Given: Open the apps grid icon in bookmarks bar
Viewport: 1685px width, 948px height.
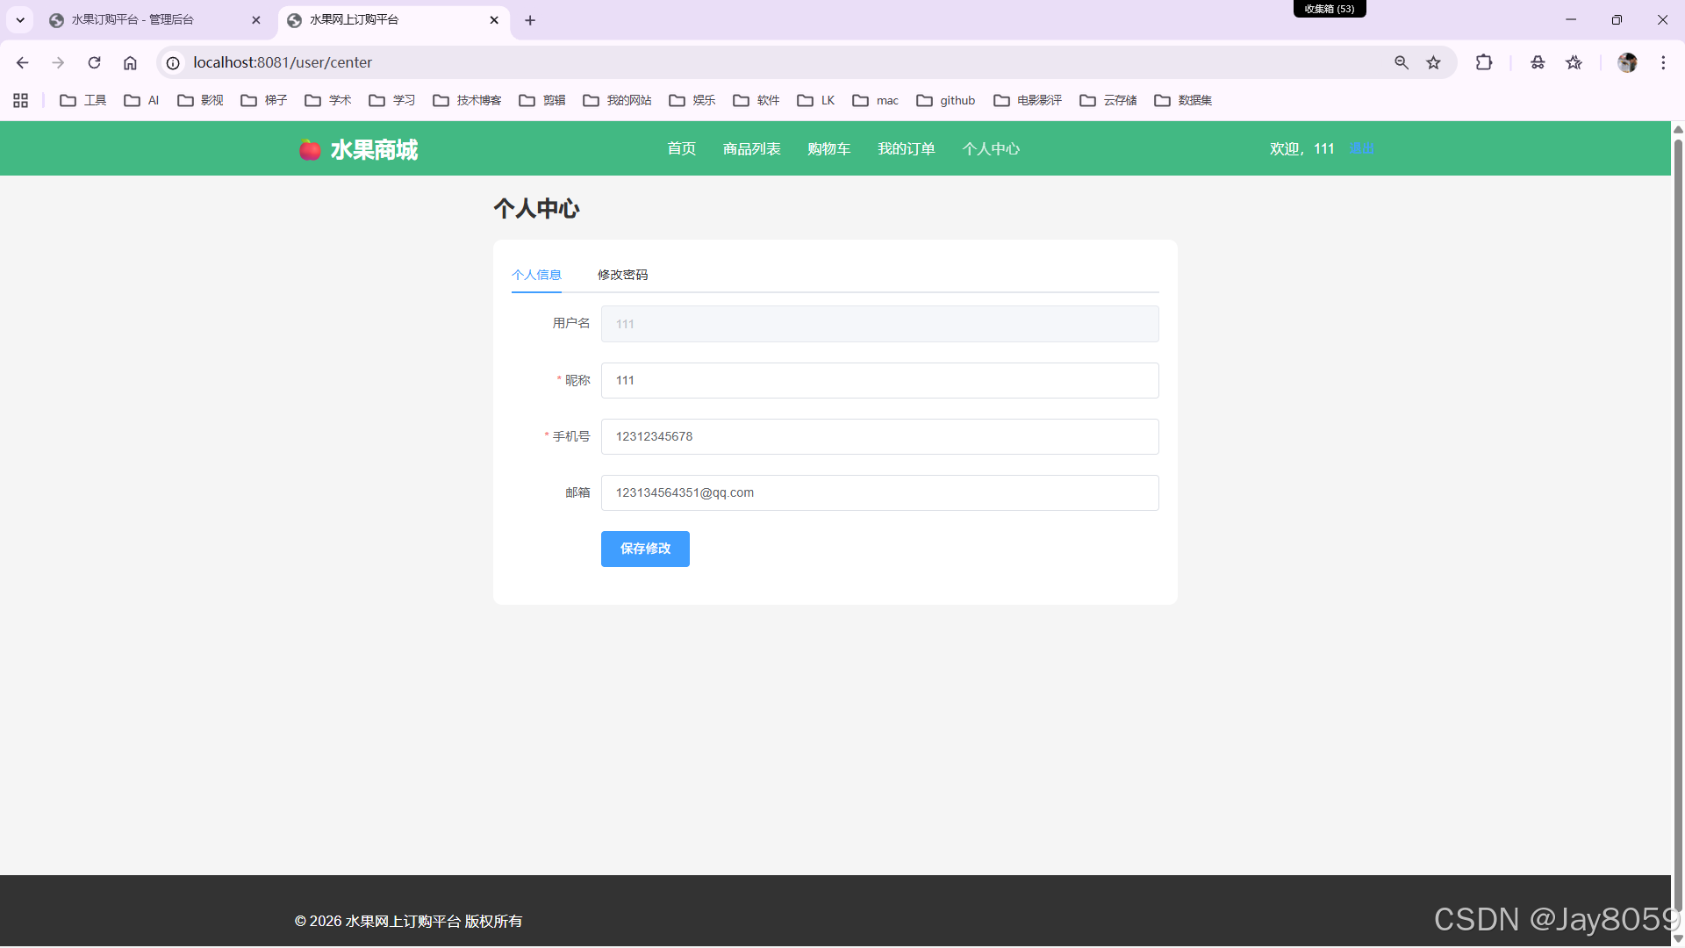Looking at the screenshot, I should click(x=21, y=100).
